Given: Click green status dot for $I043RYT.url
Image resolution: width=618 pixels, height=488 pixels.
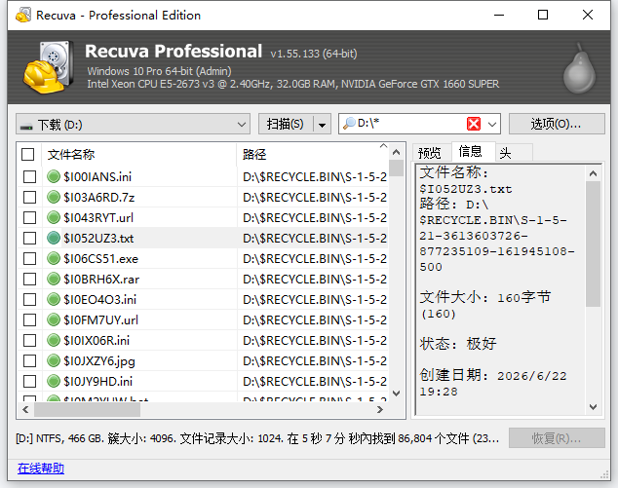Looking at the screenshot, I should pos(54,217).
